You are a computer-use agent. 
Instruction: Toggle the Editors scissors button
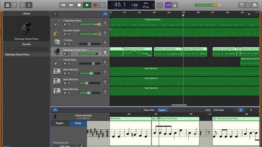point(29,5)
